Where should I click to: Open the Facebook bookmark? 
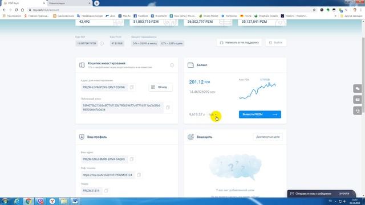pos(141,16)
